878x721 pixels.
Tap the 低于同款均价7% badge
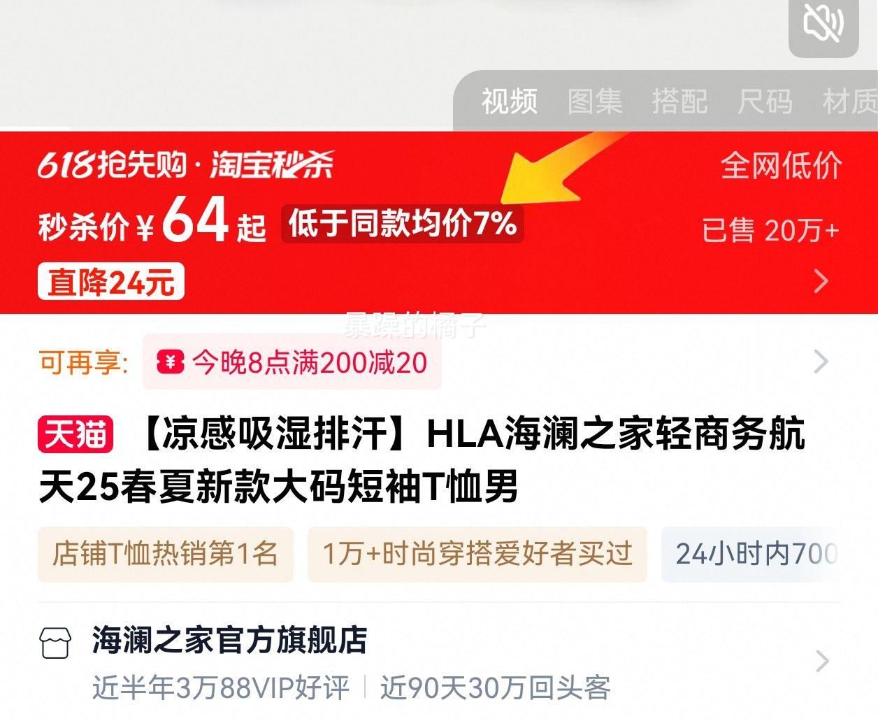[402, 224]
